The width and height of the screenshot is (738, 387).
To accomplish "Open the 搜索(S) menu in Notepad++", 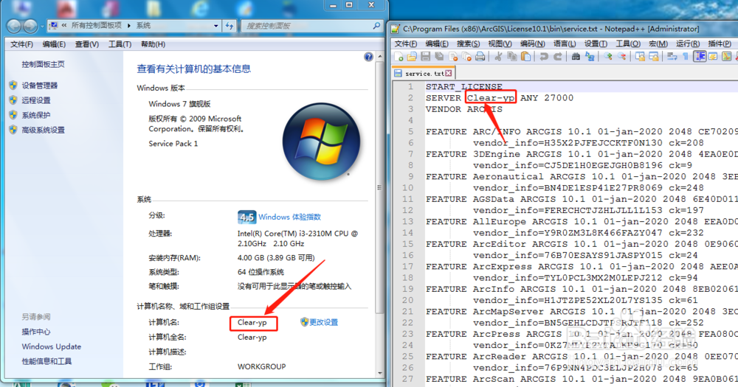I will tap(468, 43).
